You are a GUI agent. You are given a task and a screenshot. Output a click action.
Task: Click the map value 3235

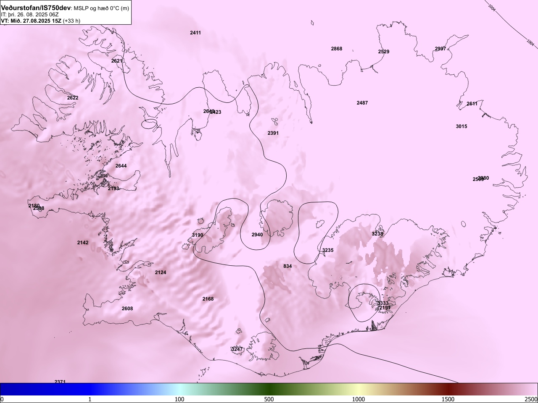click(x=328, y=250)
